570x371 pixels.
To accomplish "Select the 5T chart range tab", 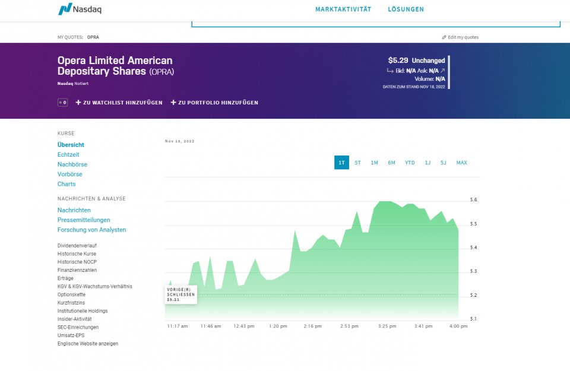I will click(357, 163).
